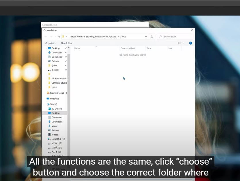The width and height of the screenshot is (240, 181).
Task: Click the 3D Objects cube icon
Action: [49, 109]
